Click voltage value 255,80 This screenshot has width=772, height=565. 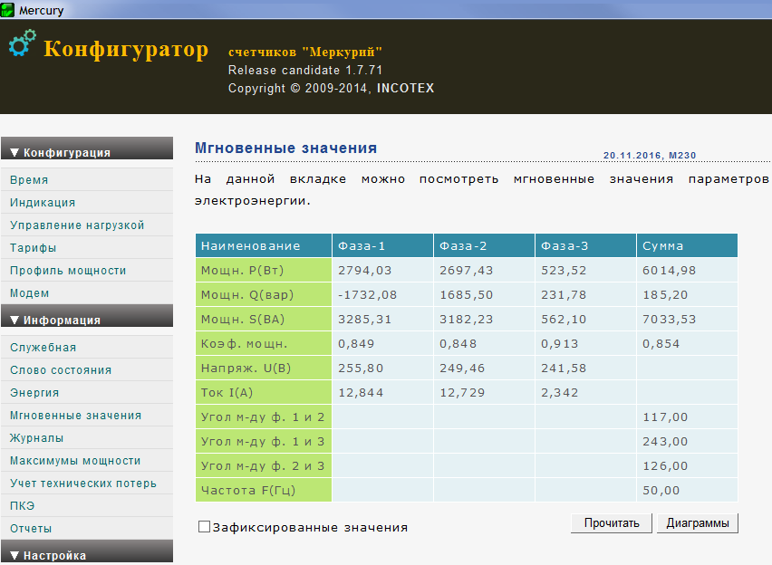[x=382, y=369]
